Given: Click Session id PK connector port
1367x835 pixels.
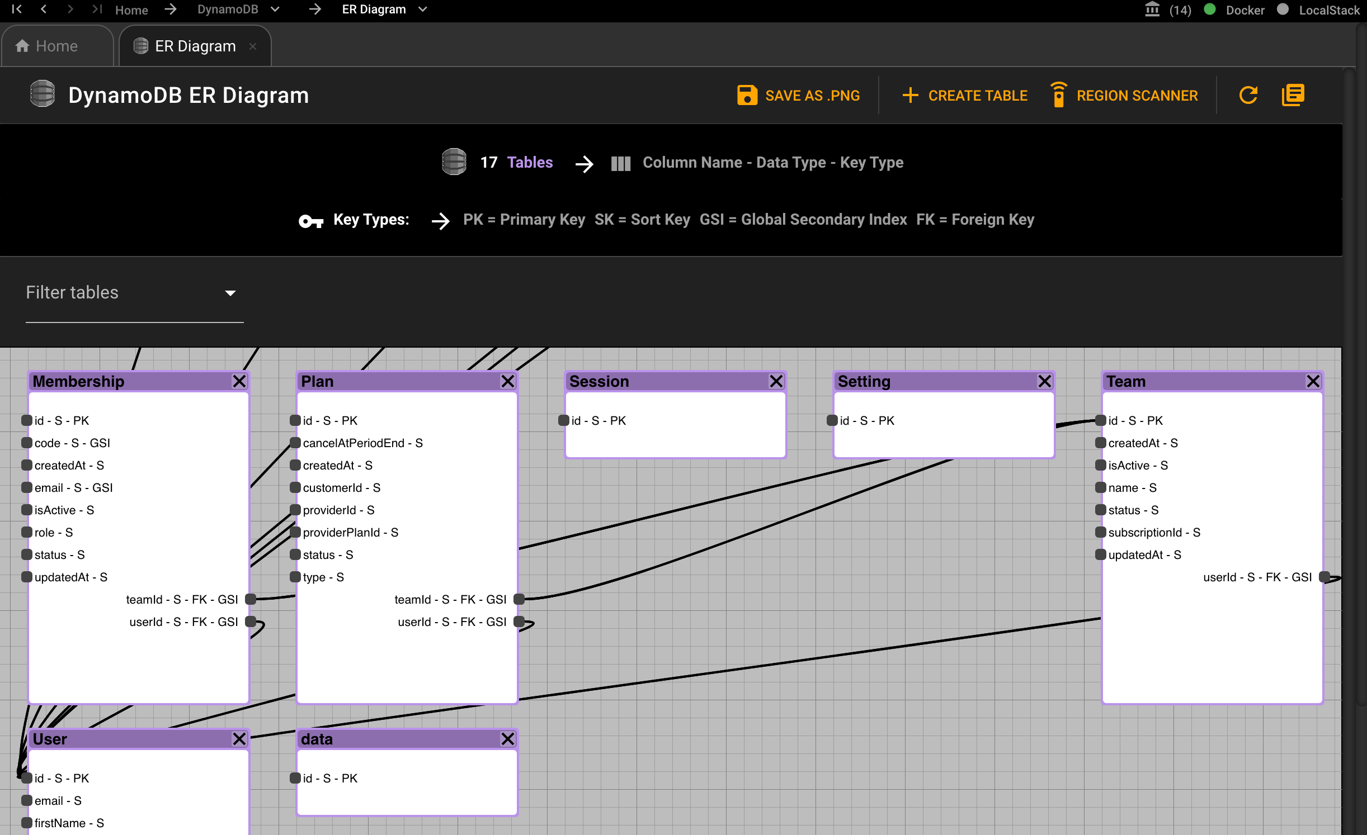Looking at the screenshot, I should [564, 420].
